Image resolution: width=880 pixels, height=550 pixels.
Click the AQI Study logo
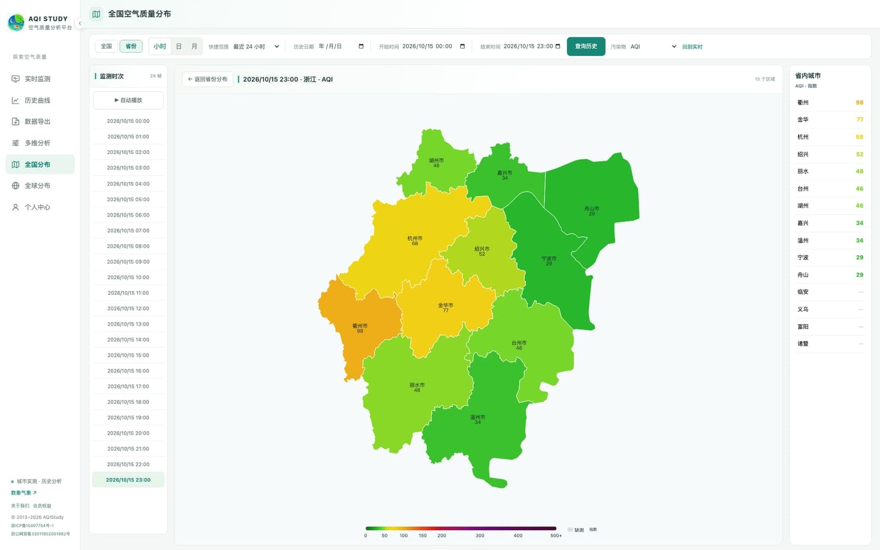coord(16,23)
